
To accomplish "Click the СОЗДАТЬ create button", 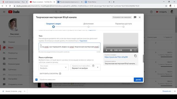I will [x=161, y=12].
